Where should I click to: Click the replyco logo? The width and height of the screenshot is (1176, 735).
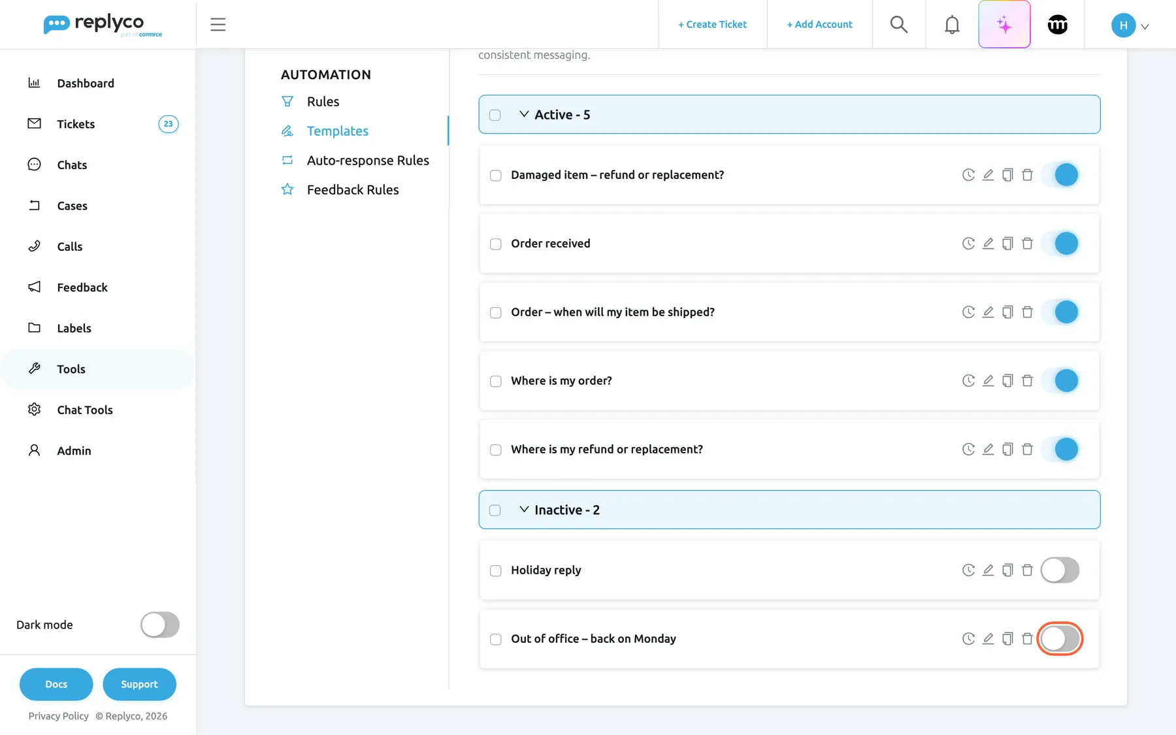click(103, 25)
